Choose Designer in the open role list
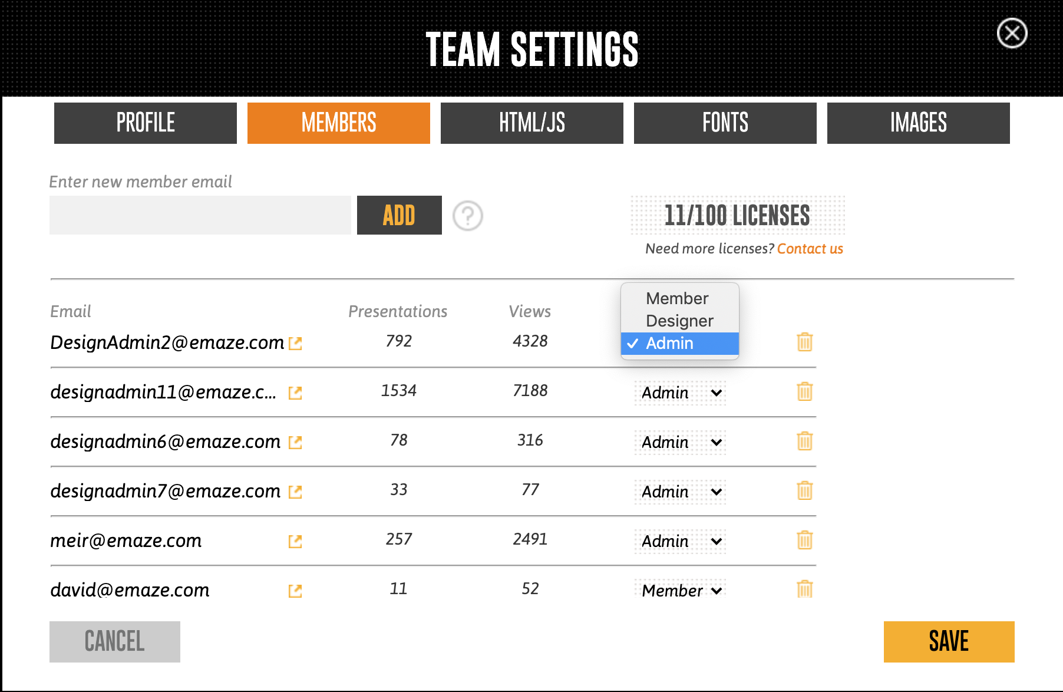Viewport: 1063px width, 692px height. click(x=679, y=321)
